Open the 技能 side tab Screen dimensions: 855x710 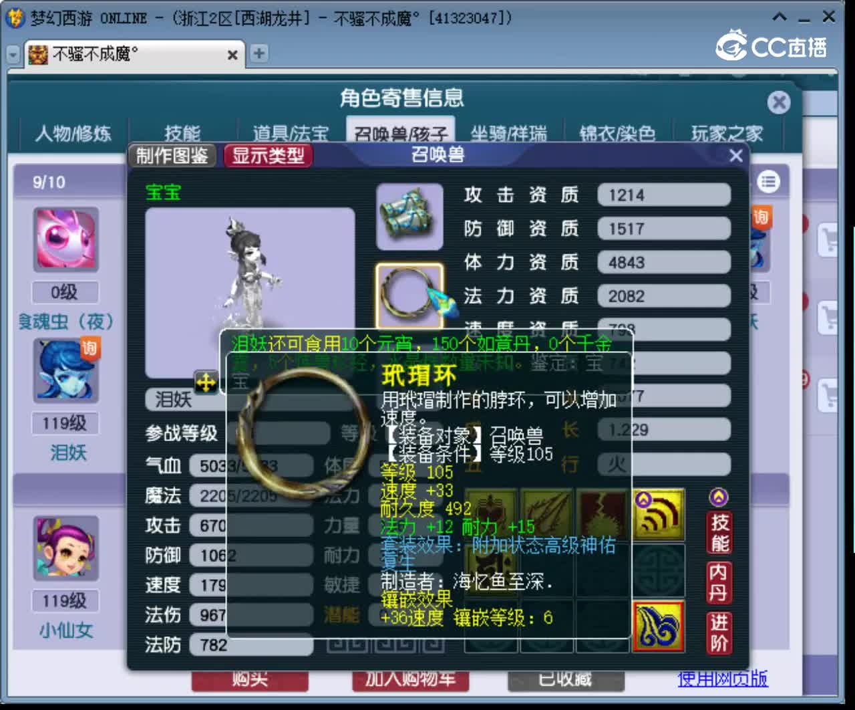click(x=719, y=532)
